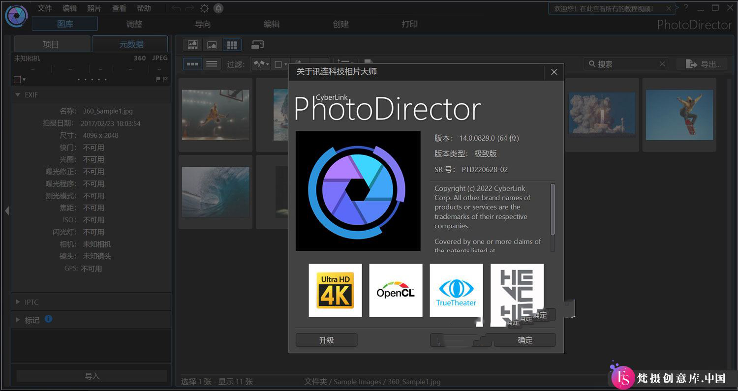Screen dimensions: 738x391
Task: Click the collapse arrow on left panel edge
Action: tap(7, 211)
